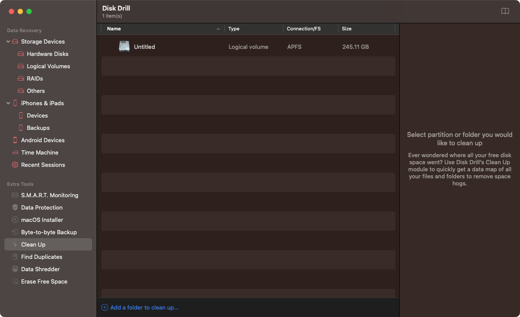The height and width of the screenshot is (317, 520).
Task: Select the RAIDs sidebar item
Action: pos(33,78)
